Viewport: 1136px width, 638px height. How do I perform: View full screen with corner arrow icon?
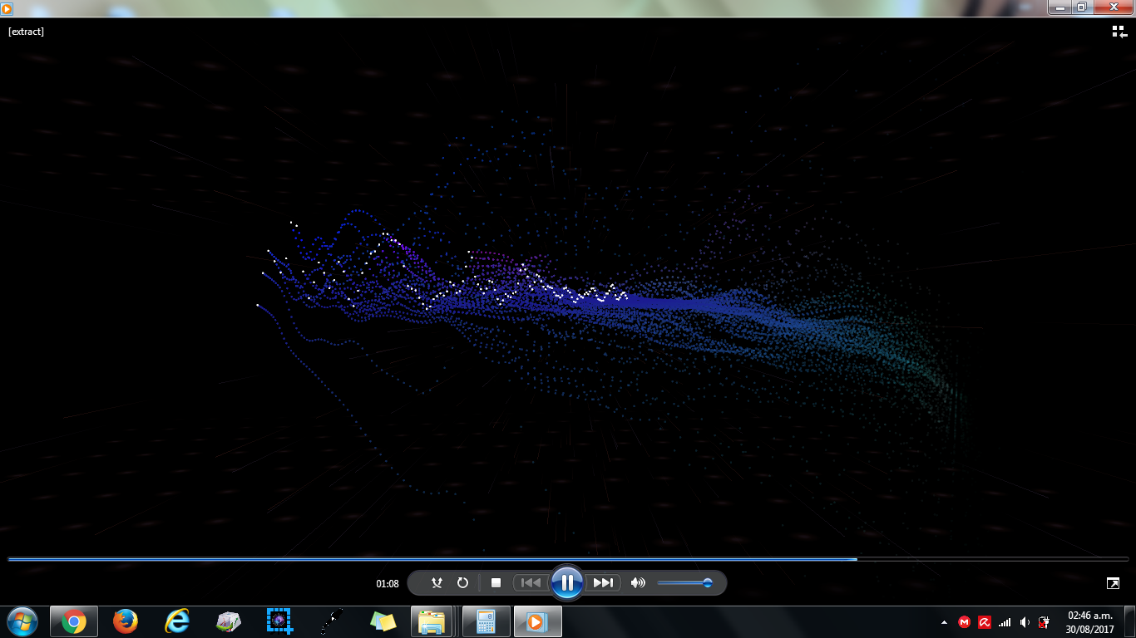(x=1113, y=583)
